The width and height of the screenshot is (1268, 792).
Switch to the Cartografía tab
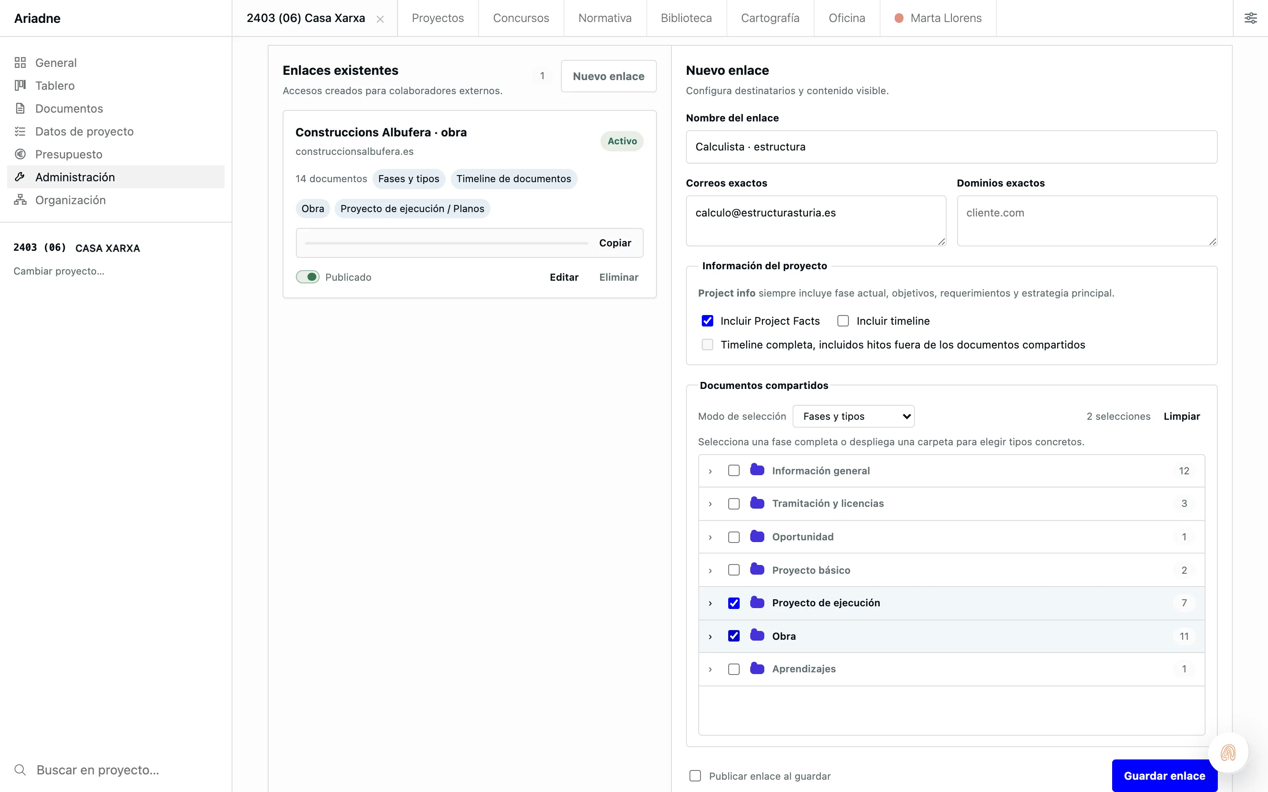tap(770, 18)
